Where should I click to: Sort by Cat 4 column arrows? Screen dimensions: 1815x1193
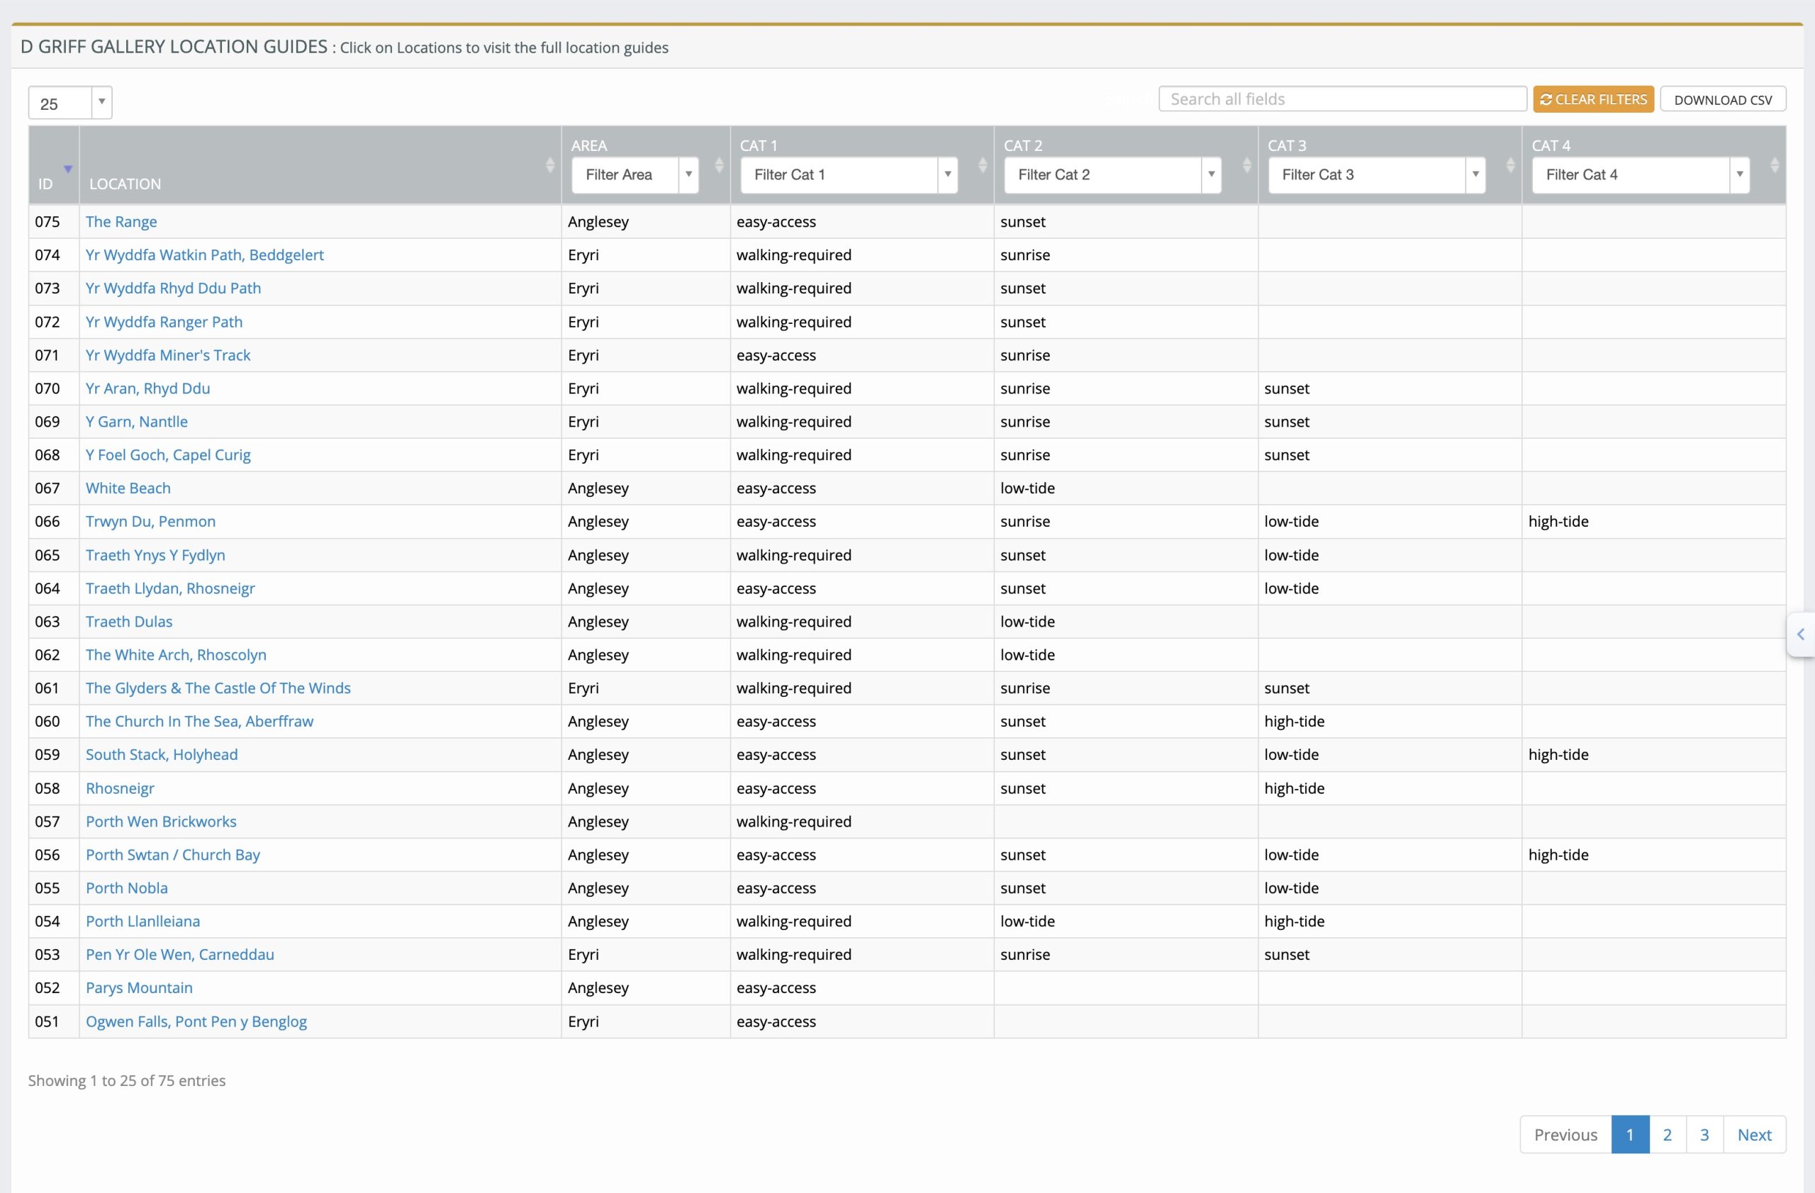tap(1774, 164)
